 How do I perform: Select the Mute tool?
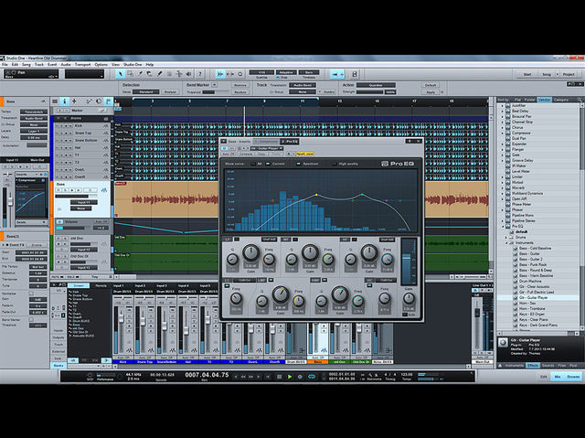pyautogui.click(x=169, y=74)
